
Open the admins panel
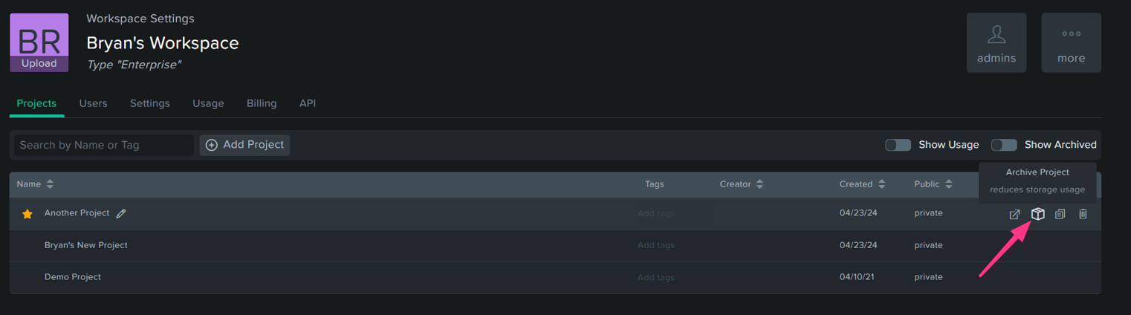click(x=996, y=42)
